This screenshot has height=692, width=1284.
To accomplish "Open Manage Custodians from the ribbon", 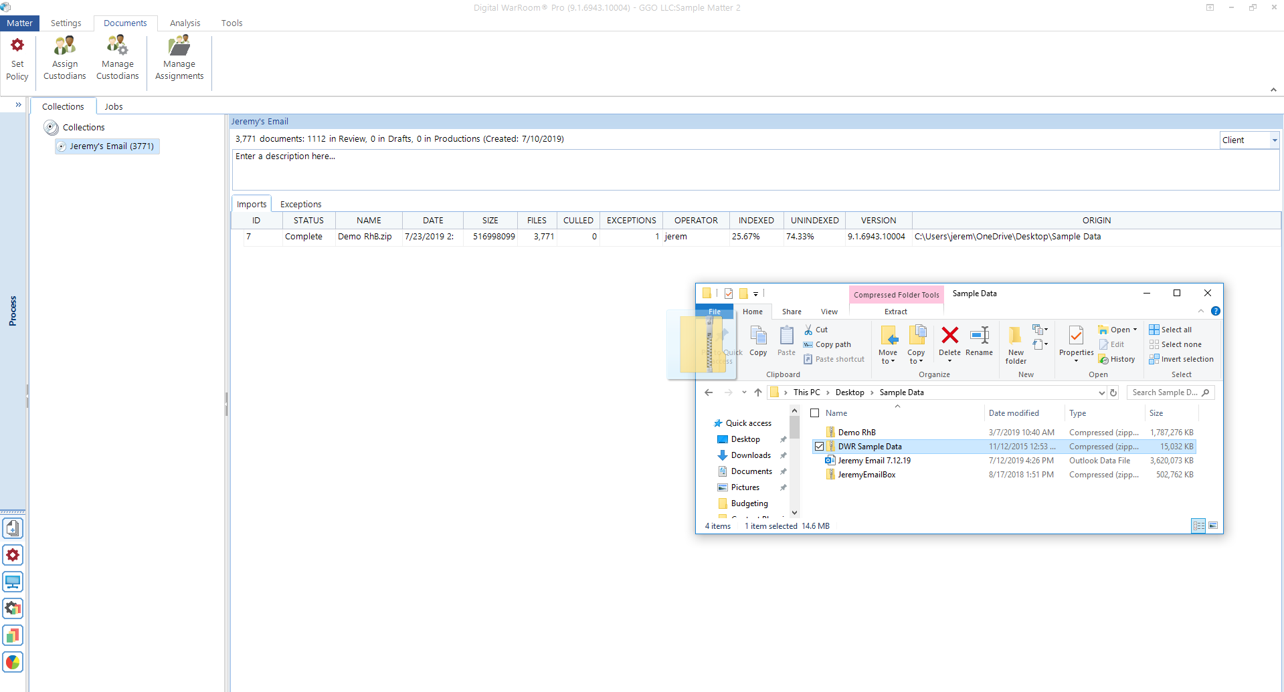I will pyautogui.click(x=118, y=59).
